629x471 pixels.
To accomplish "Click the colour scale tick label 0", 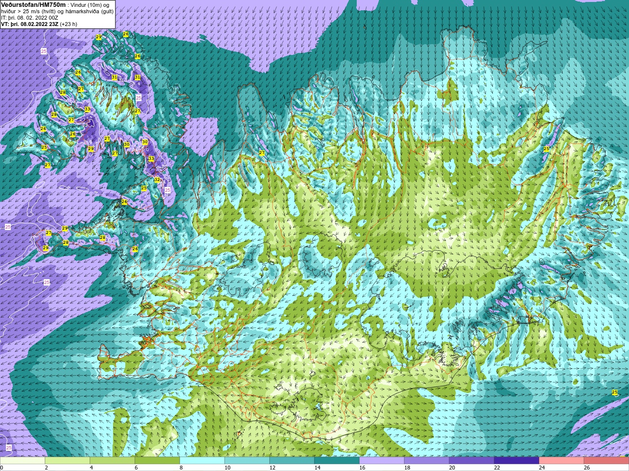I will (1, 468).
